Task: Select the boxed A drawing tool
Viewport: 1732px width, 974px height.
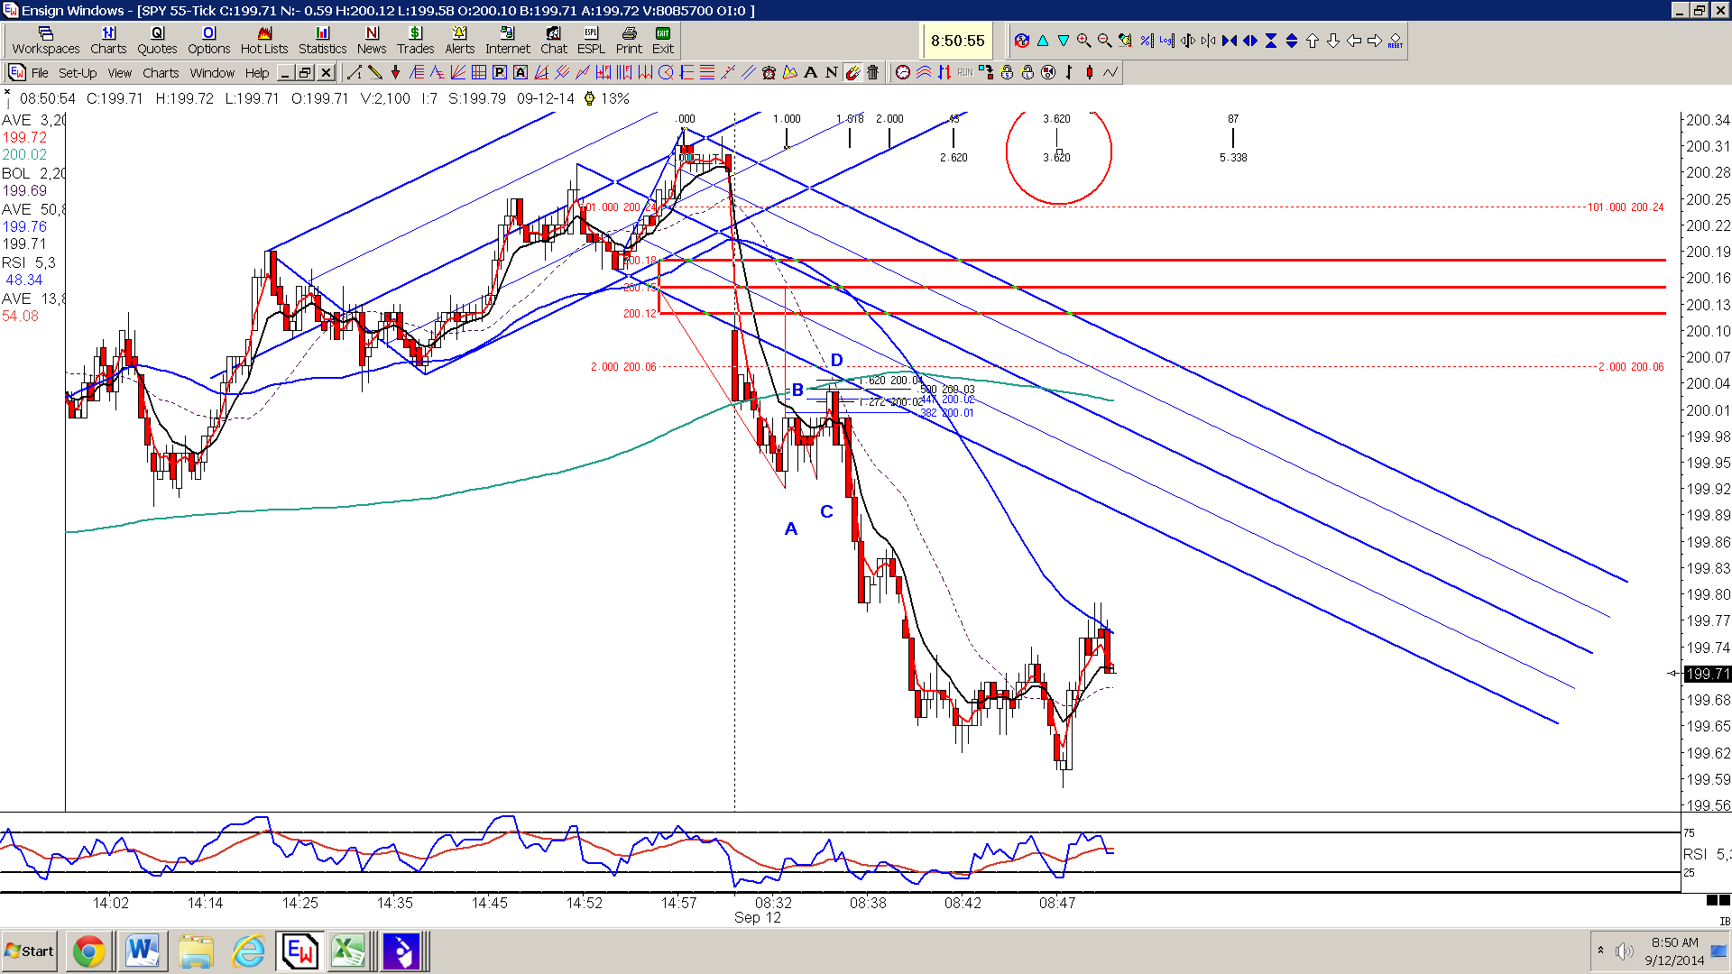Action: click(521, 72)
